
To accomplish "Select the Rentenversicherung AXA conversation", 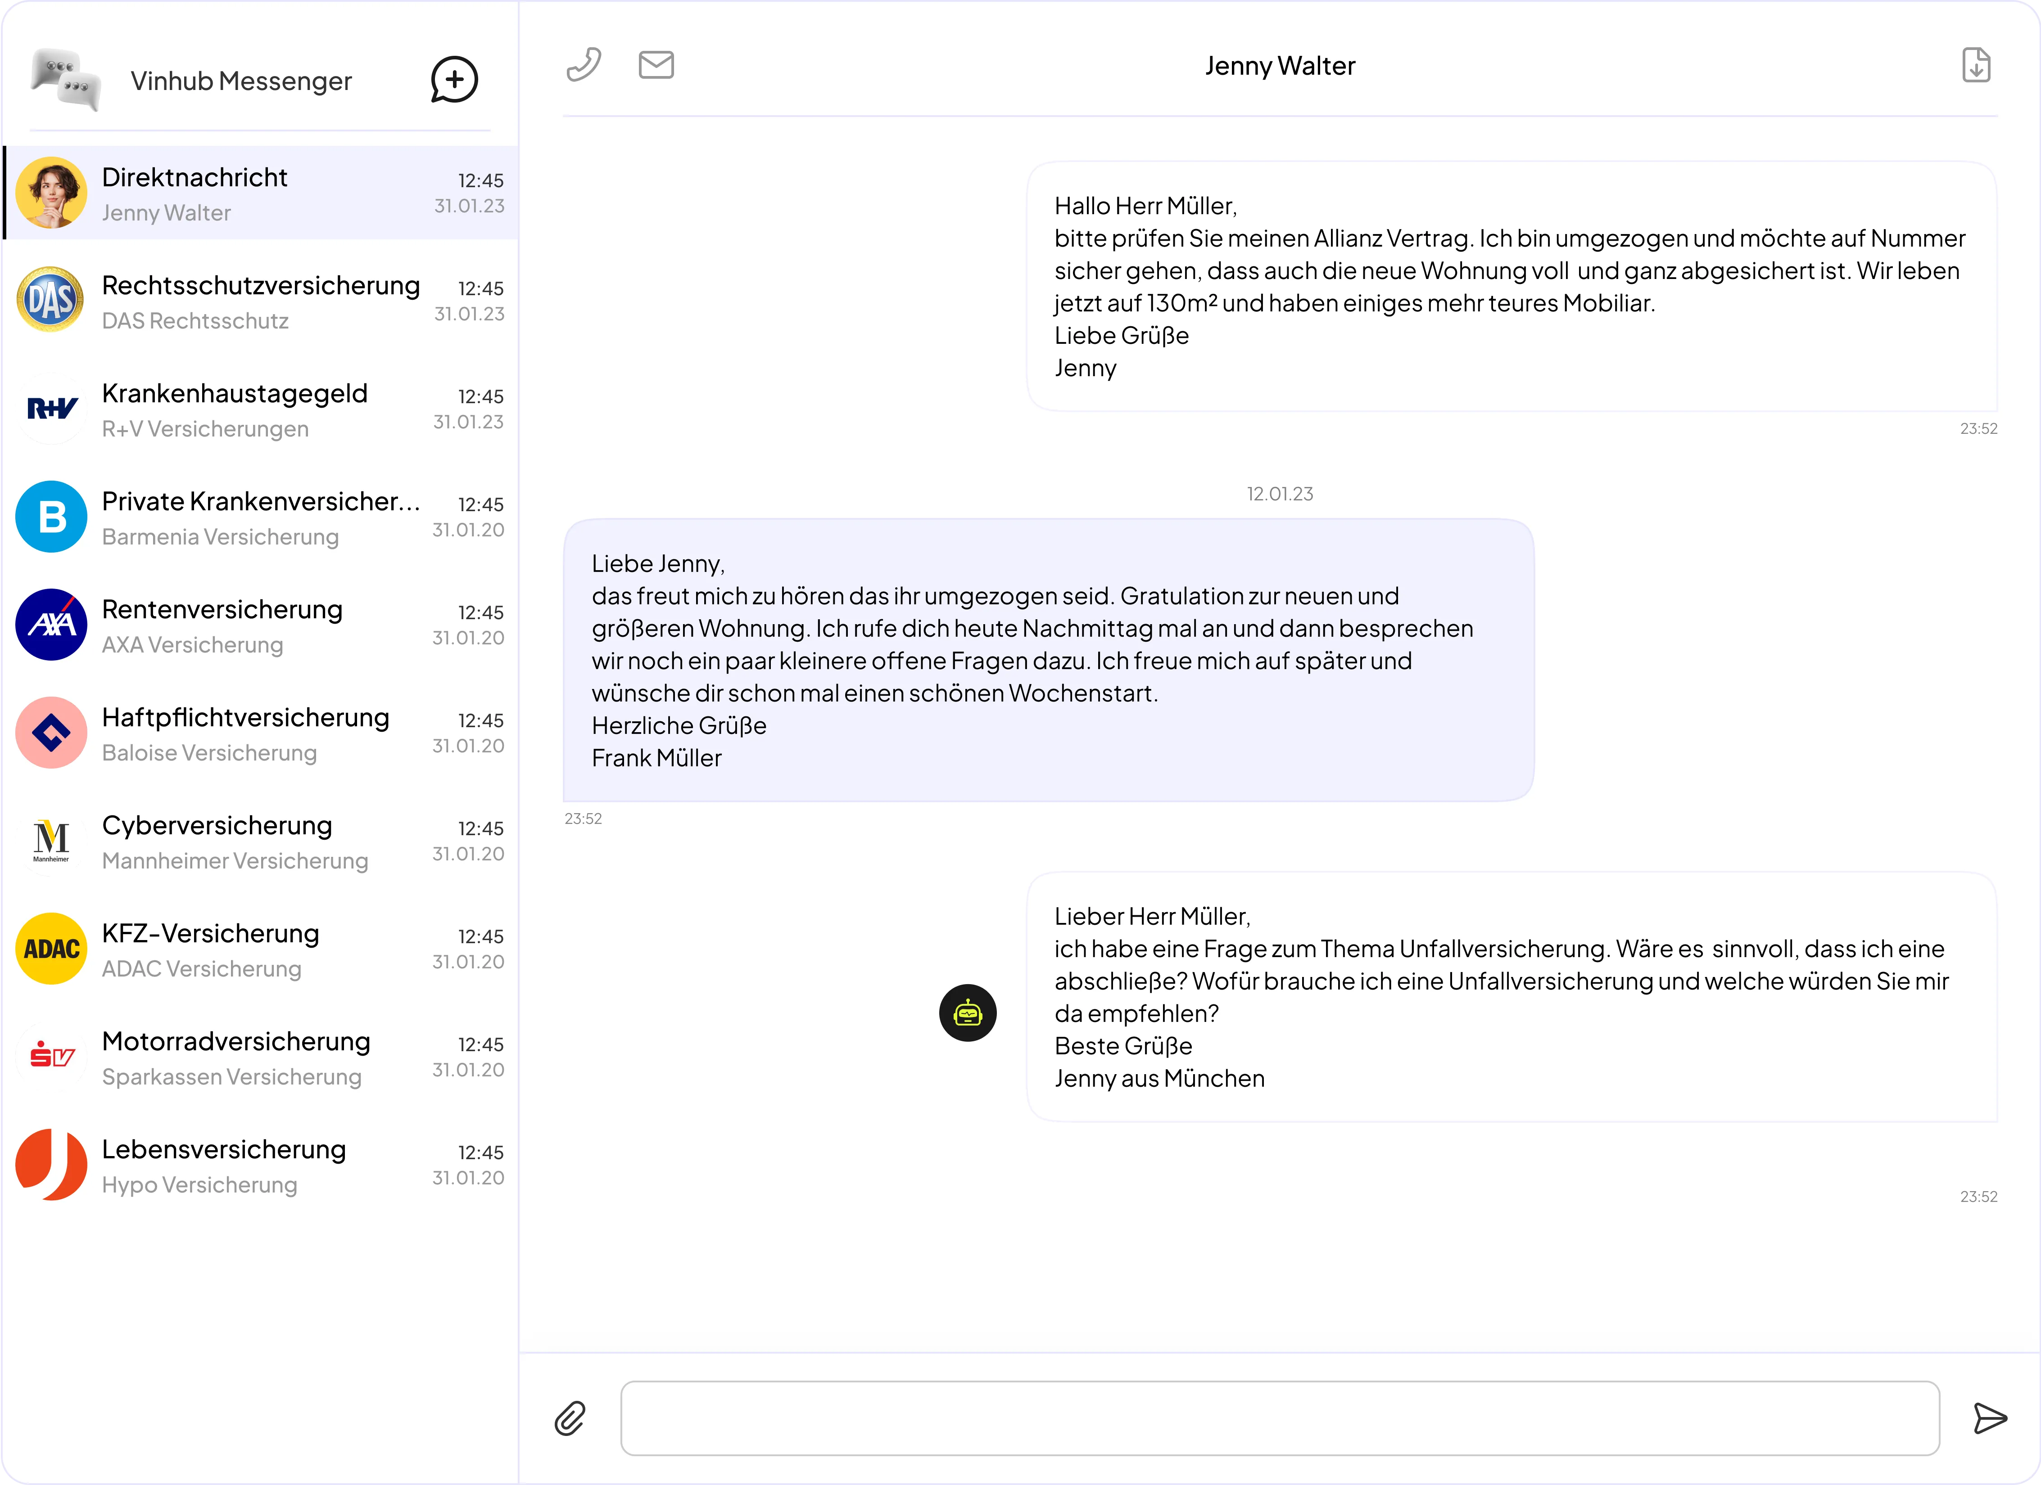I will point(261,625).
